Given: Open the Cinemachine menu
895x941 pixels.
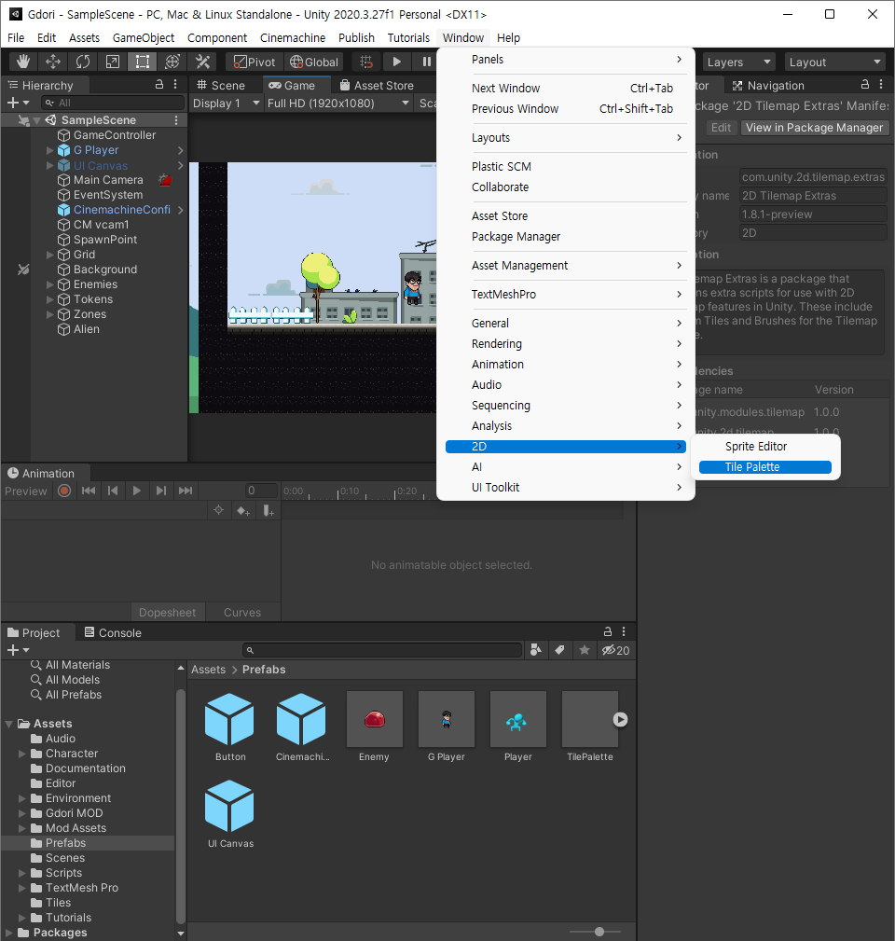Looking at the screenshot, I should coord(293,38).
